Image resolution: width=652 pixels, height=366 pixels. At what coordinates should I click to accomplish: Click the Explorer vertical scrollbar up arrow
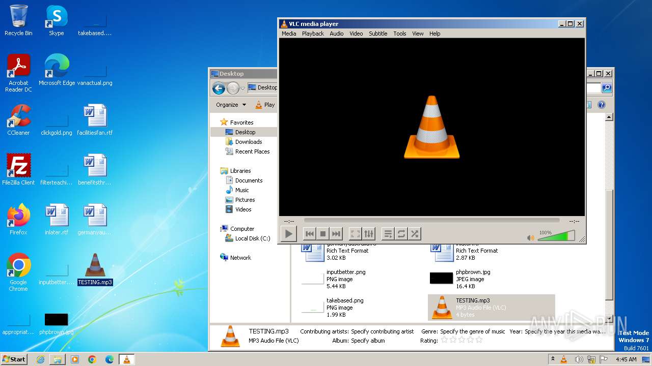(609, 117)
